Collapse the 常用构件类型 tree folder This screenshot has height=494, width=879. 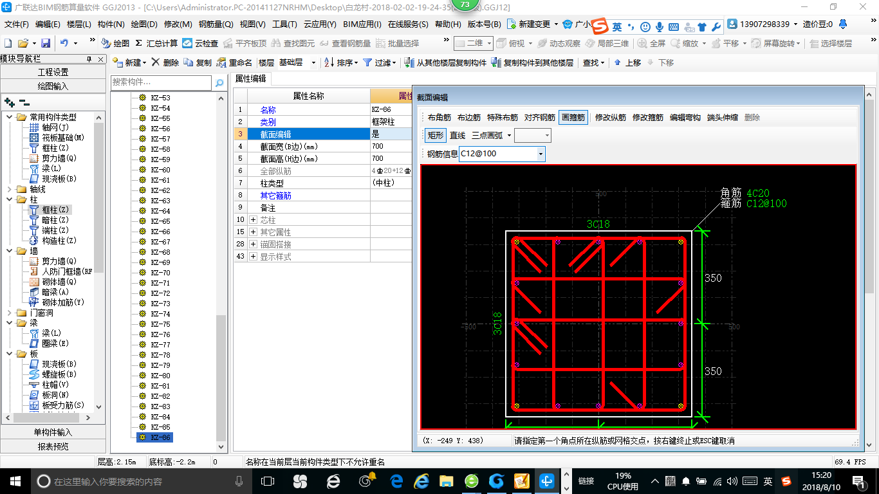pyautogui.click(x=9, y=117)
